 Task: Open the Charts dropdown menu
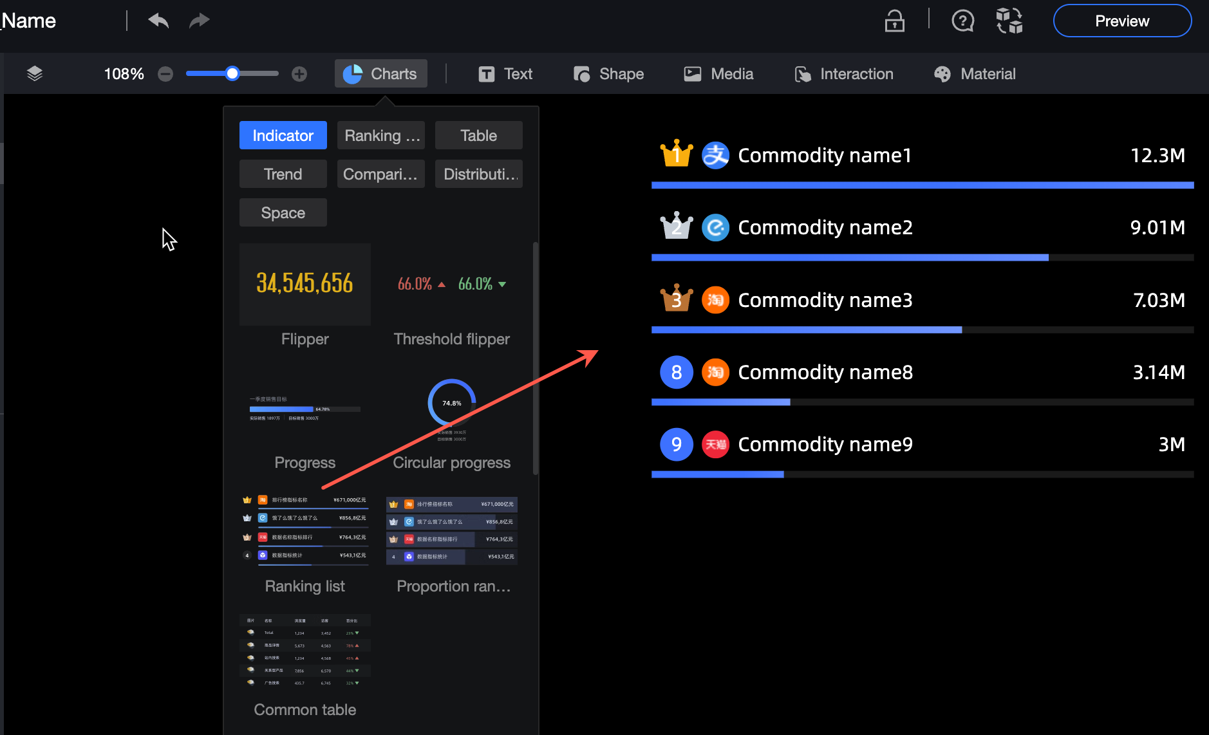click(381, 74)
